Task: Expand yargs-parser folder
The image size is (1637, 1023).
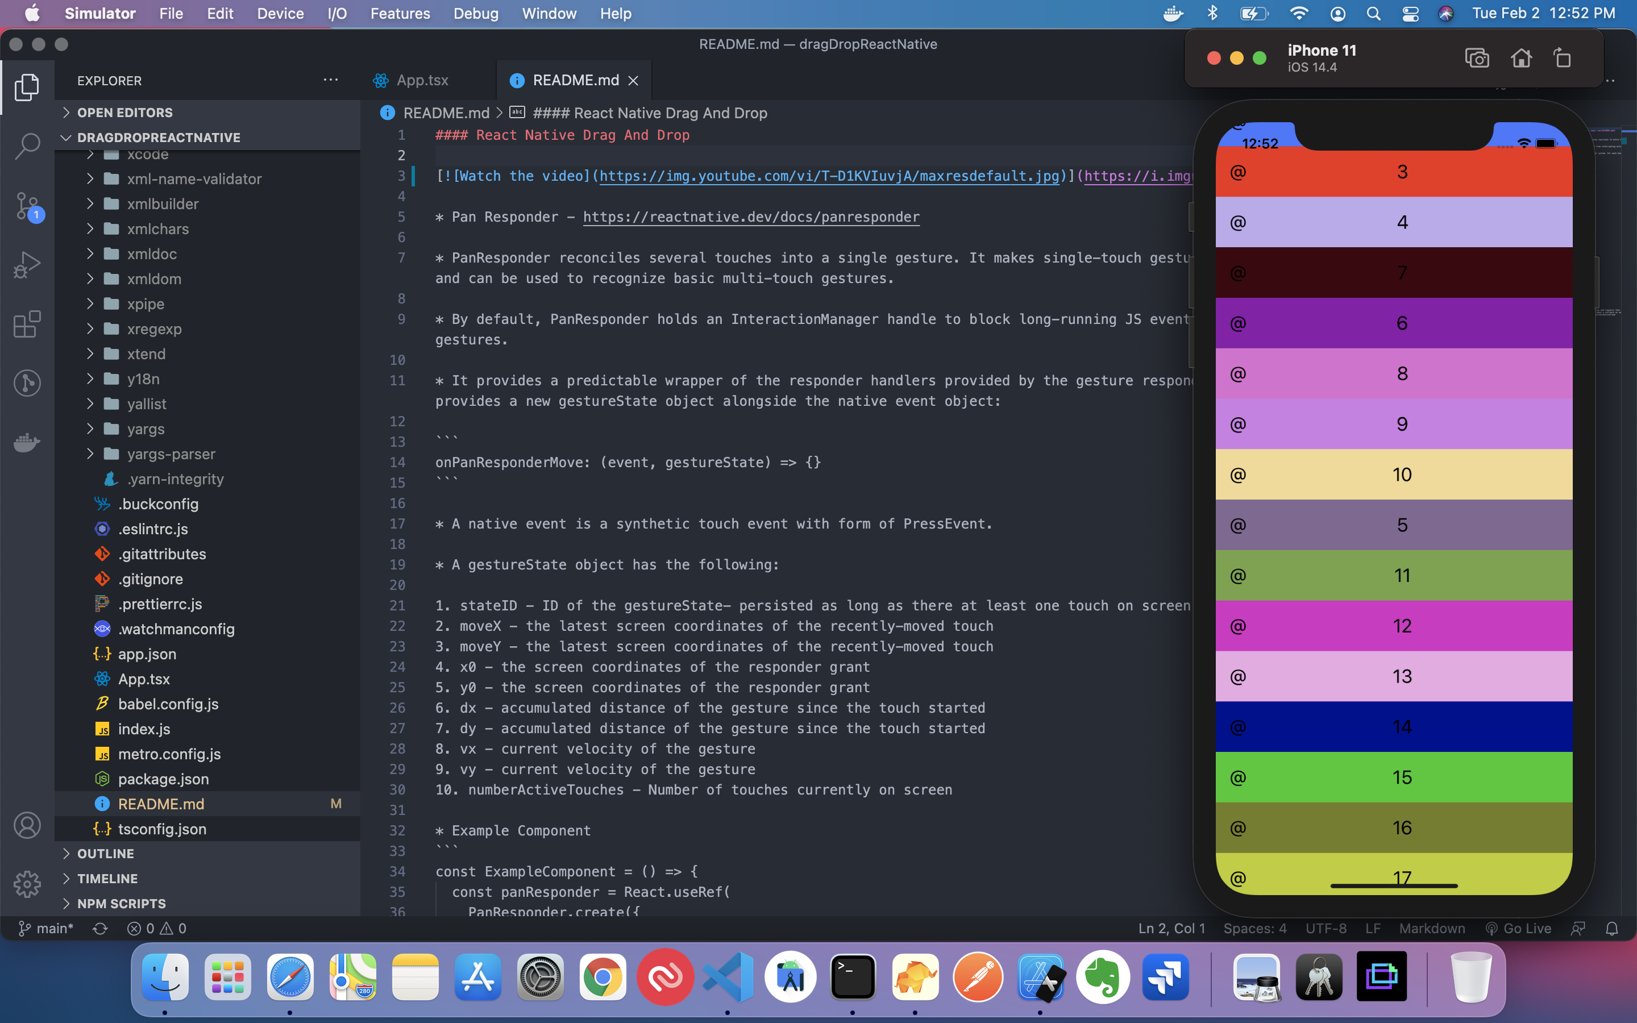Action: tap(207, 454)
